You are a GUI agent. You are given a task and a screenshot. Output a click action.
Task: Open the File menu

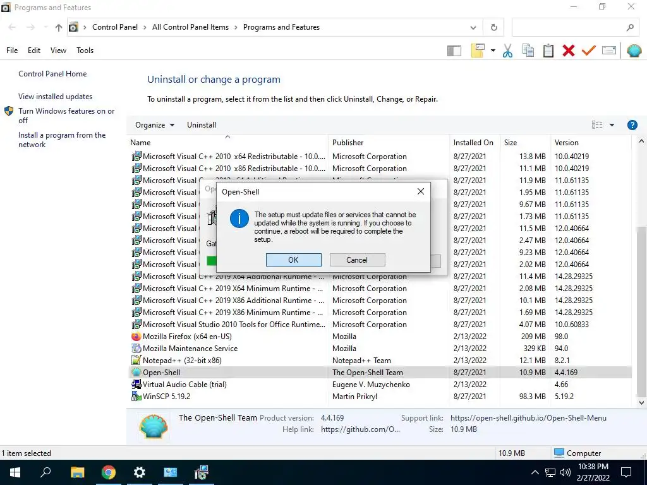tap(12, 51)
